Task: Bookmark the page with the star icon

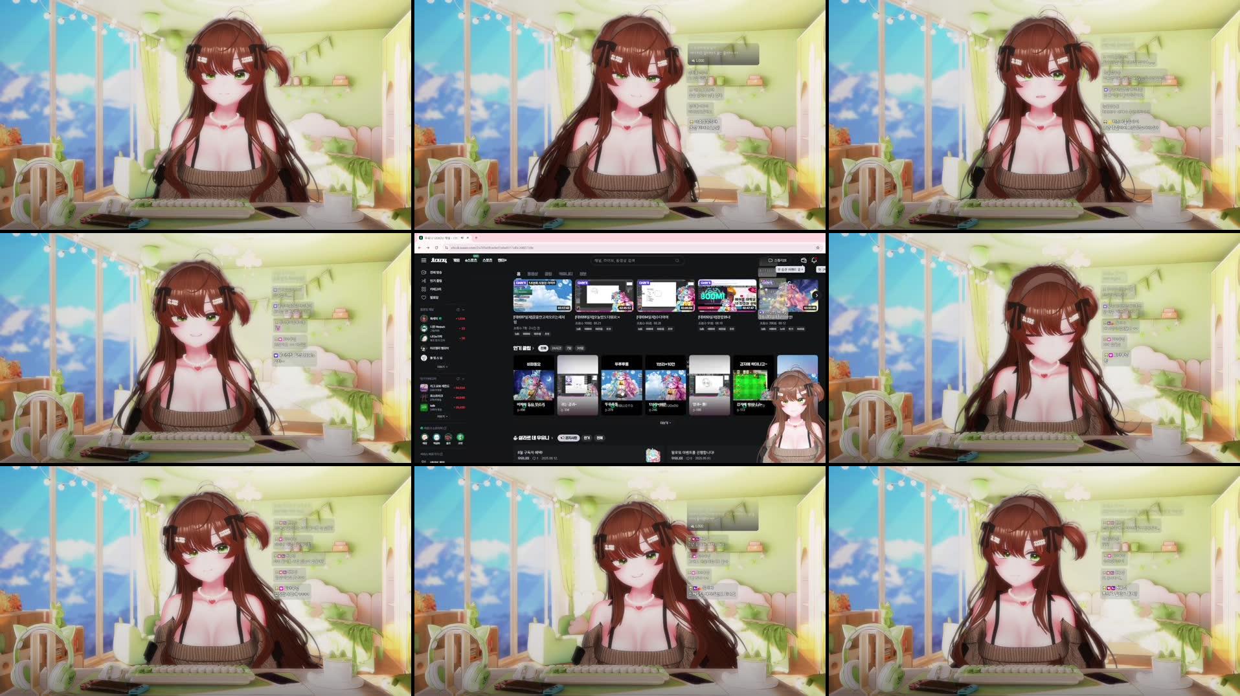Action: point(818,247)
